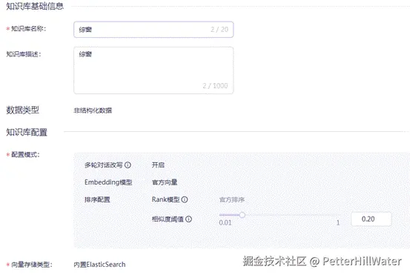This screenshot has height=275, width=410.
Task: Click the 排序配置 label
Action: point(97,199)
